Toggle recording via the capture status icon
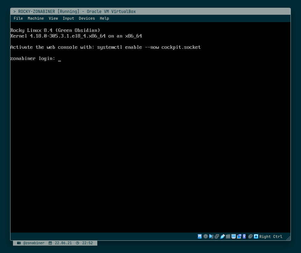 pos(239,236)
